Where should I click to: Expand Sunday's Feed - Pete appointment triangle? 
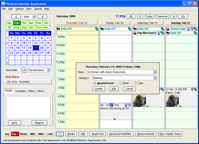180,106
